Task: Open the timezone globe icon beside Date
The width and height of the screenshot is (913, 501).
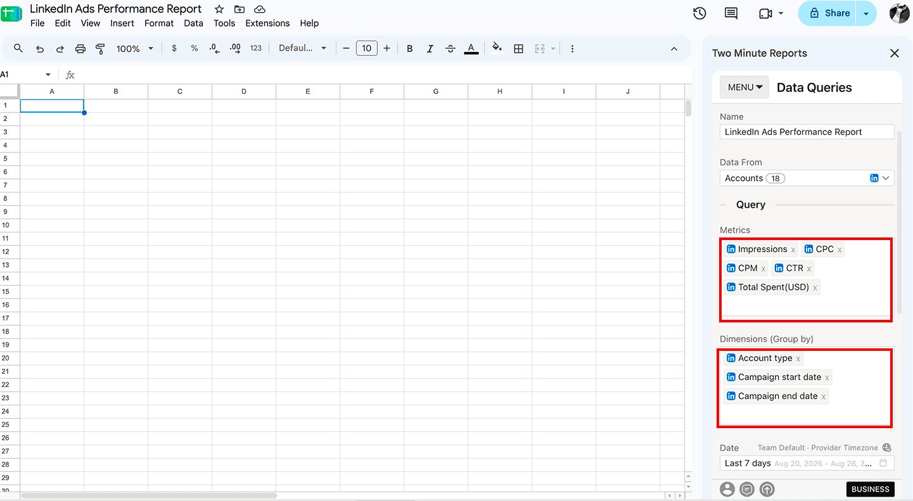Action: (x=887, y=448)
